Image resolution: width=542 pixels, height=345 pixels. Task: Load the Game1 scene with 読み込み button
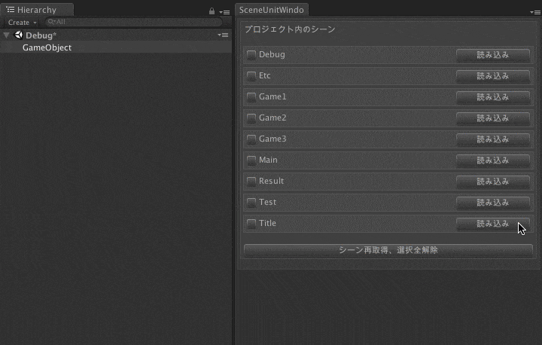pos(493,97)
